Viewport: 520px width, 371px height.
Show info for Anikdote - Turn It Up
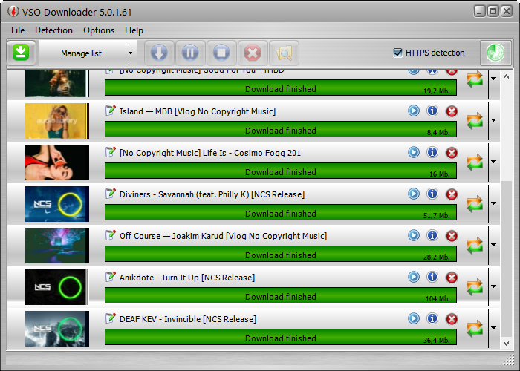[x=432, y=277]
